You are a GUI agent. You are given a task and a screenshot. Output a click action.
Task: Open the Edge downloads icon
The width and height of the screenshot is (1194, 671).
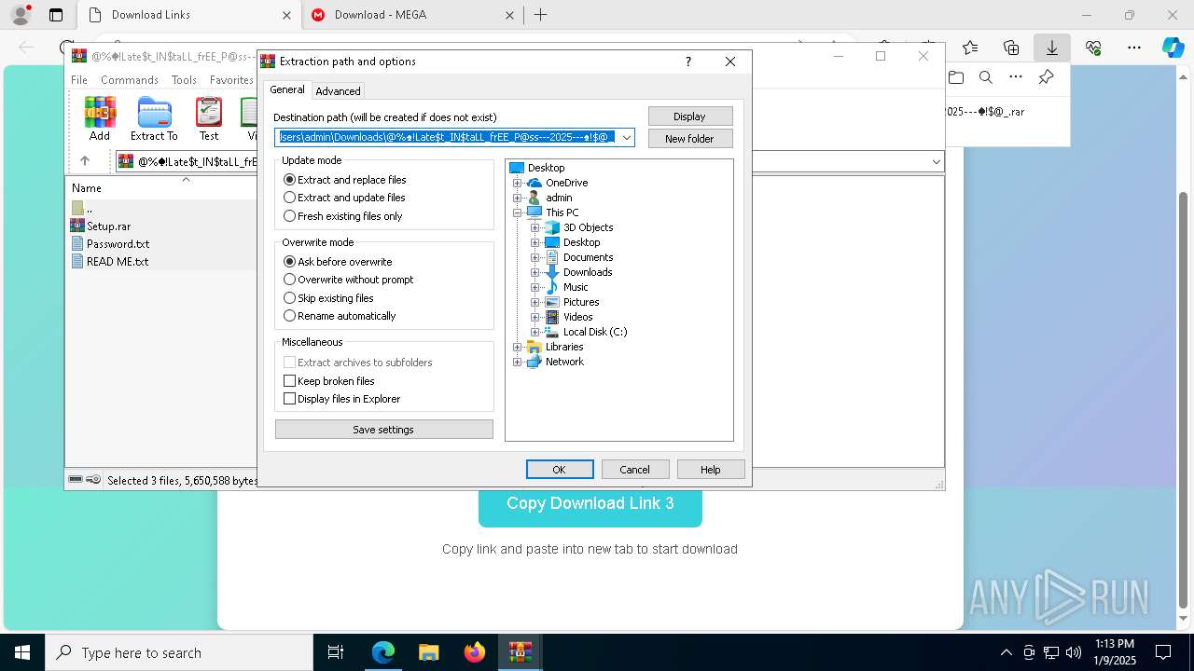click(1051, 48)
